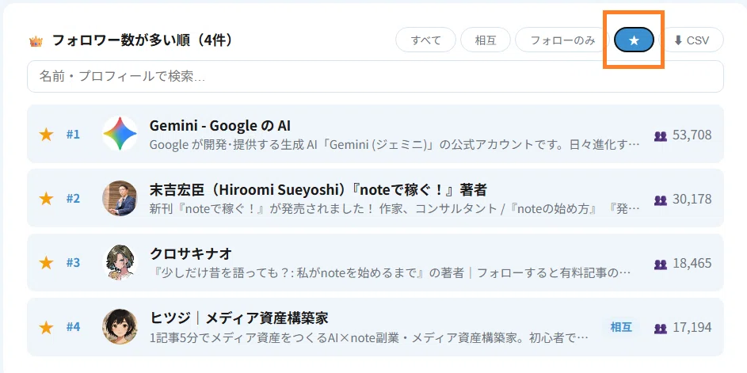The image size is (747, 373).
Task: Click the followers icon beside 53,708
Action: 661,136
